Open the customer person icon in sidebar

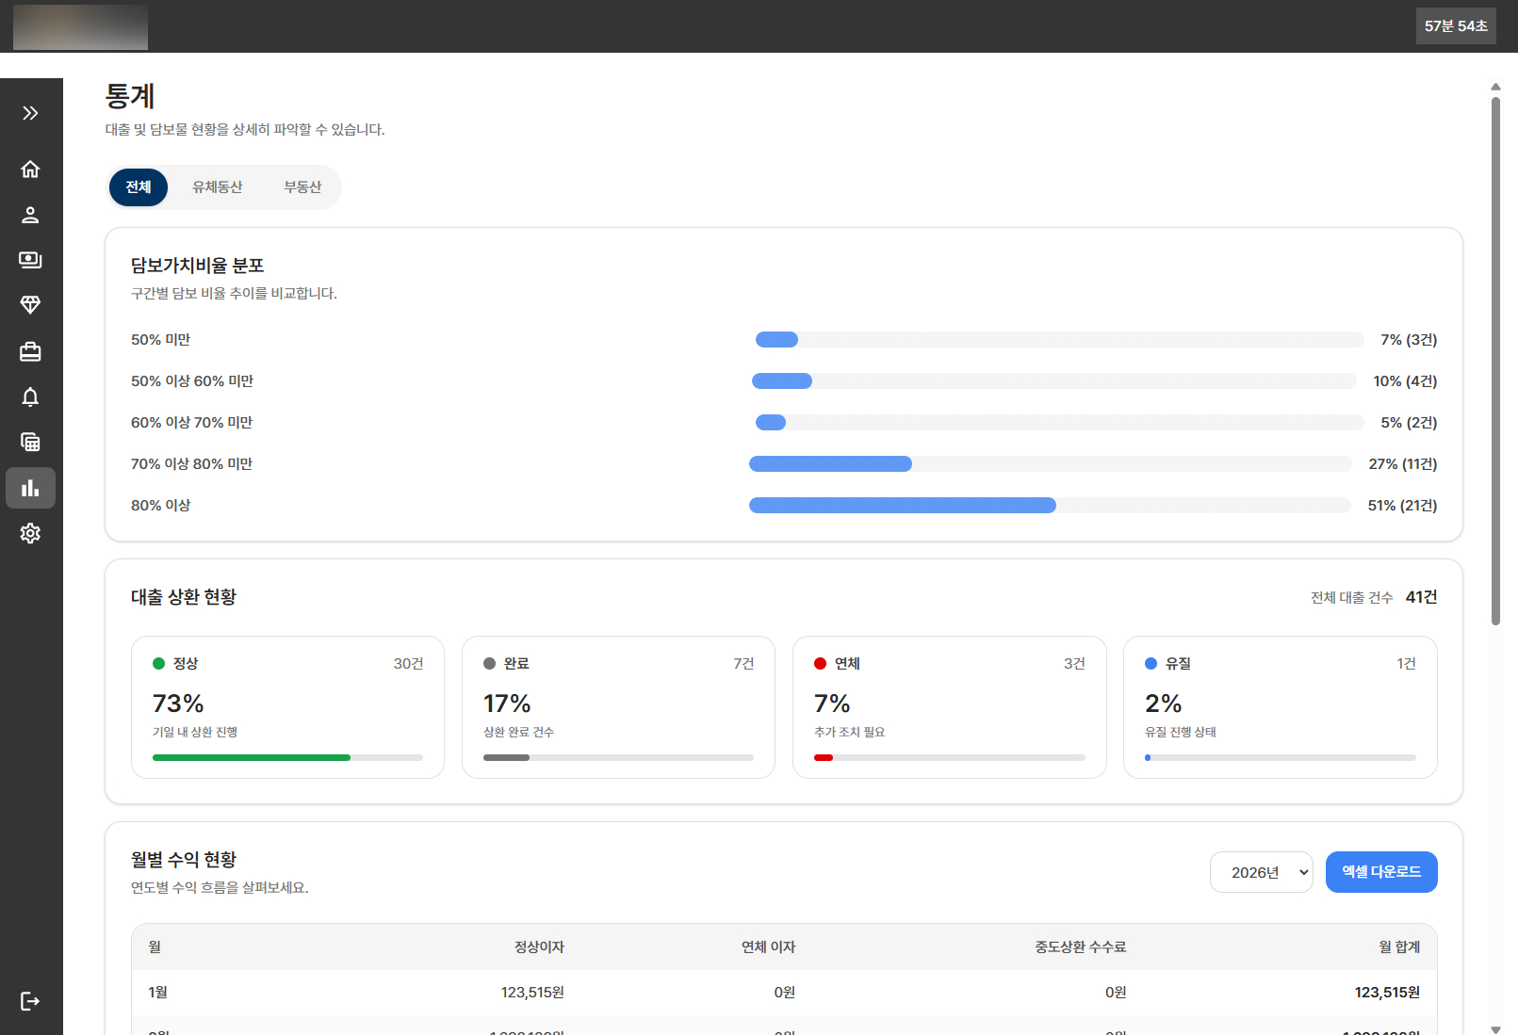pos(30,215)
